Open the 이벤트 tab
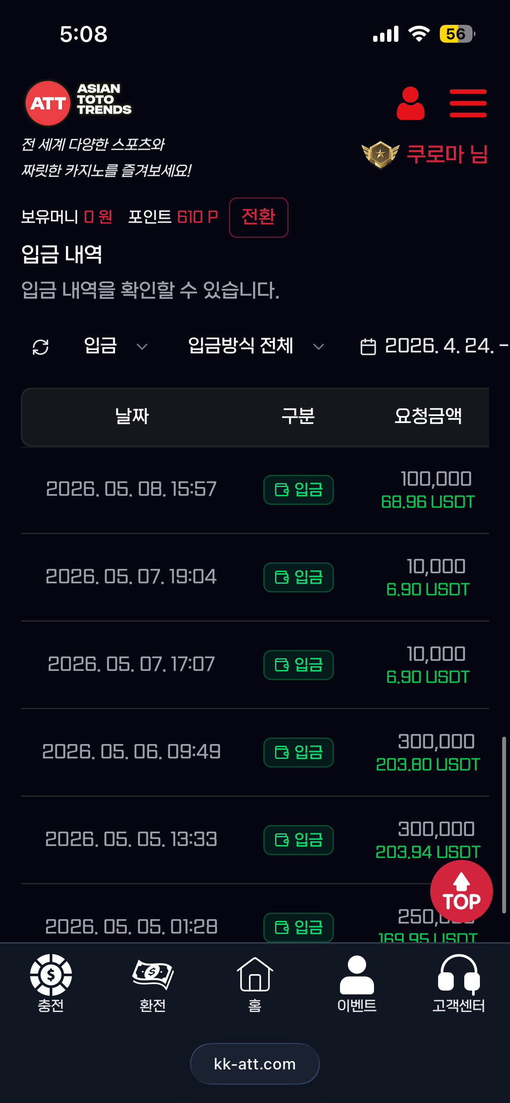 [357, 984]
